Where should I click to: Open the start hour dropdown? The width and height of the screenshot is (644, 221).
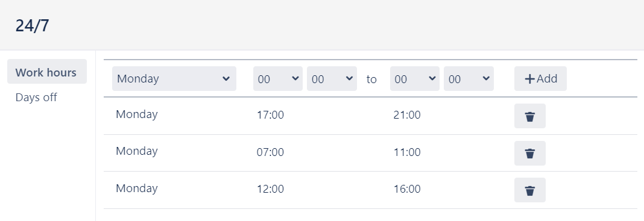point(278,79)
